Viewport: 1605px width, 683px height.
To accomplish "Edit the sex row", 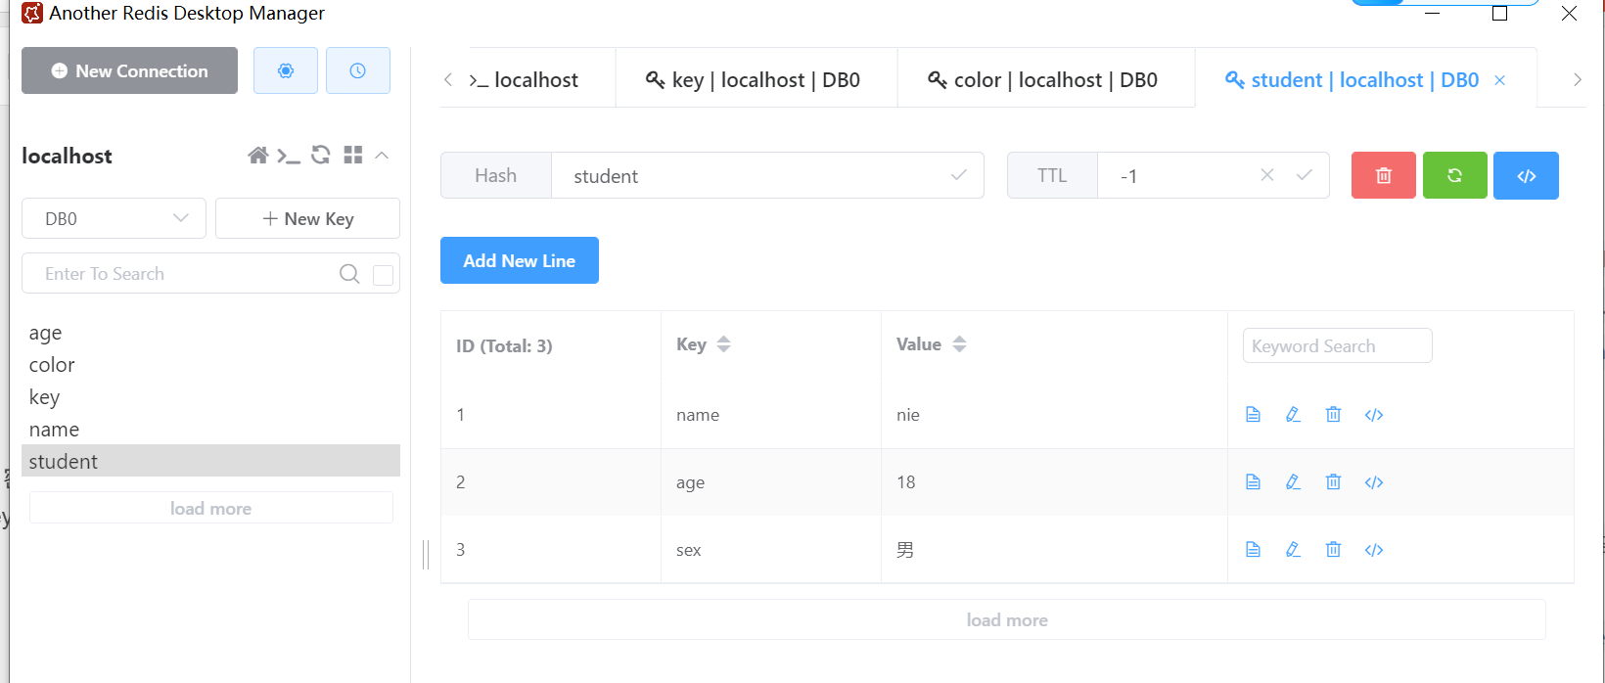I will [1293, 550].
